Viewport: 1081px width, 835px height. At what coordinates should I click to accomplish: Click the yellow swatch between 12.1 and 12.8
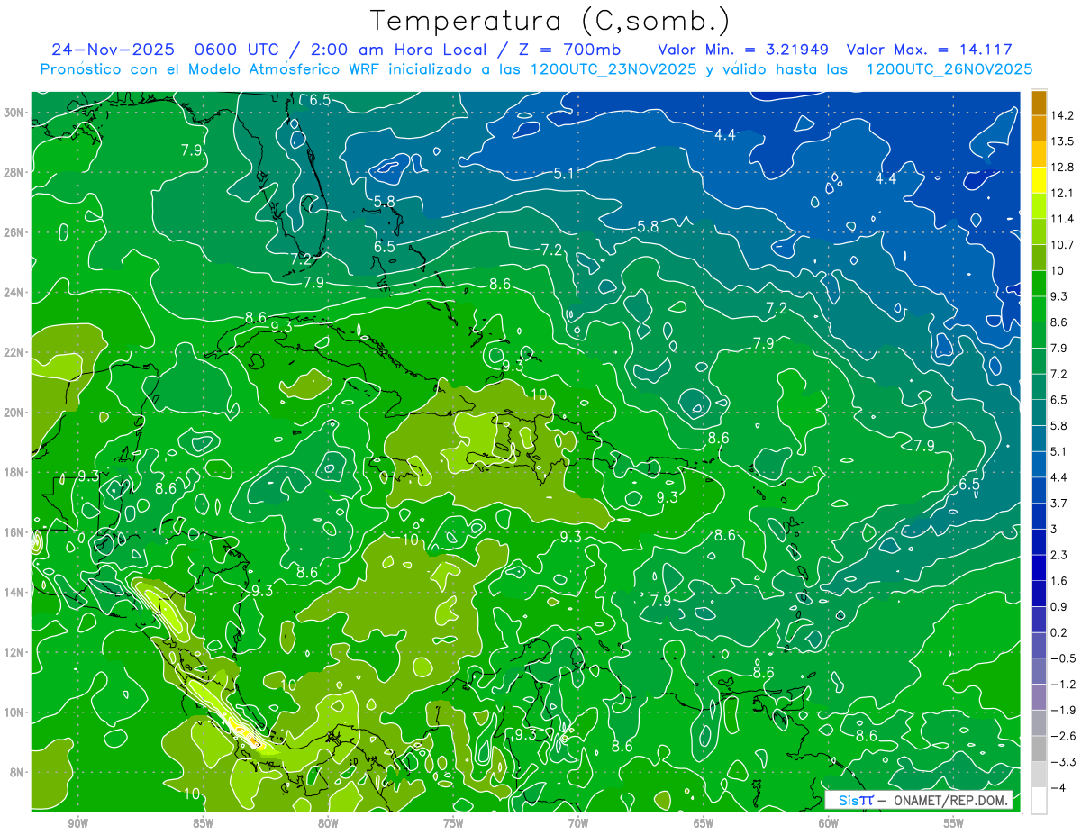1039,181
